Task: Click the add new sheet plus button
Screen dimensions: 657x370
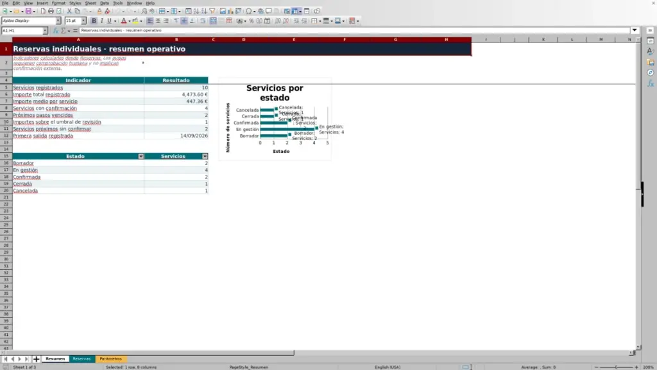Action: [x=36, y=359]
